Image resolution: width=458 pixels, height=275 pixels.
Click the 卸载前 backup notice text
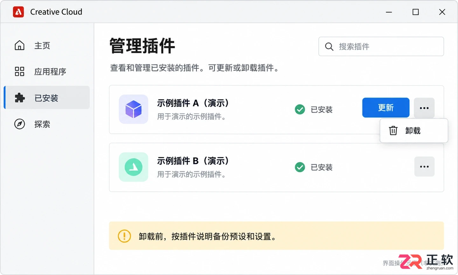(207, 236)
